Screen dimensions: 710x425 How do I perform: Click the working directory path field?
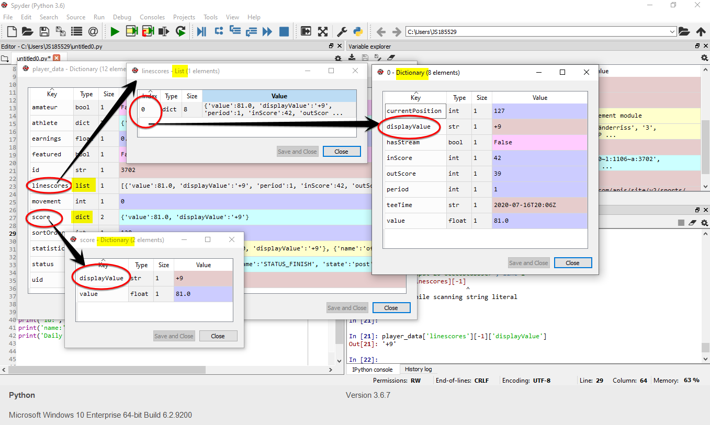[537, 32]
